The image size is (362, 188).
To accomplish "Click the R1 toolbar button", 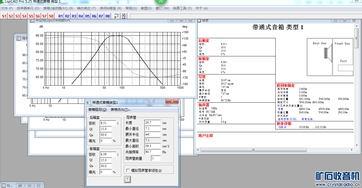I will (61, 16).
